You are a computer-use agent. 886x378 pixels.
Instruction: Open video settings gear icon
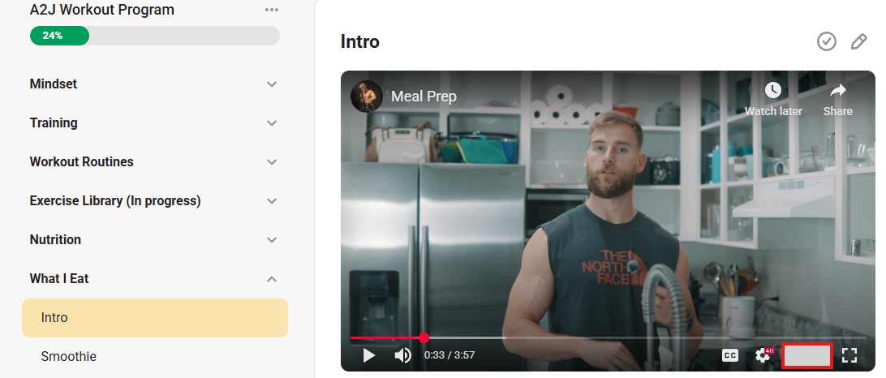(x=763, y=355)
